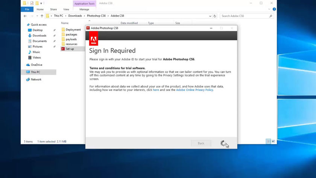Select Network in the navigation pane
The height and width of the screenshot is (178, 316).
coord(36,79)
